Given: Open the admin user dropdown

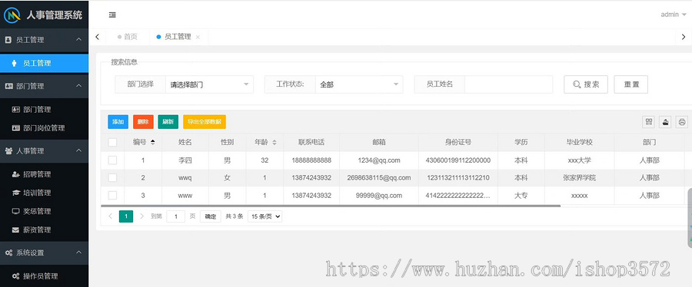Looking at the screenshot, I should (674, 15).
